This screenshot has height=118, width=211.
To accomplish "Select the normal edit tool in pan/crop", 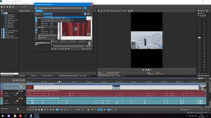I will [x=36, y=20].
